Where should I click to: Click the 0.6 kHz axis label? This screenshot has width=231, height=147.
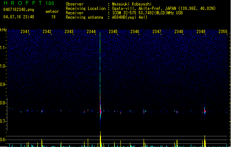[x=3, y=140]
